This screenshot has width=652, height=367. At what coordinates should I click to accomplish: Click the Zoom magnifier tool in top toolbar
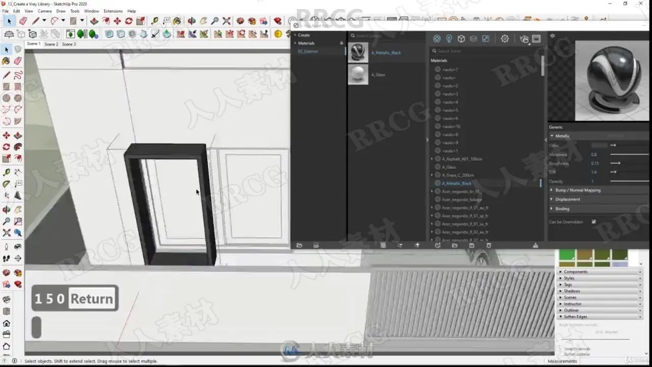pyautogui.click(x=215, y=21)
